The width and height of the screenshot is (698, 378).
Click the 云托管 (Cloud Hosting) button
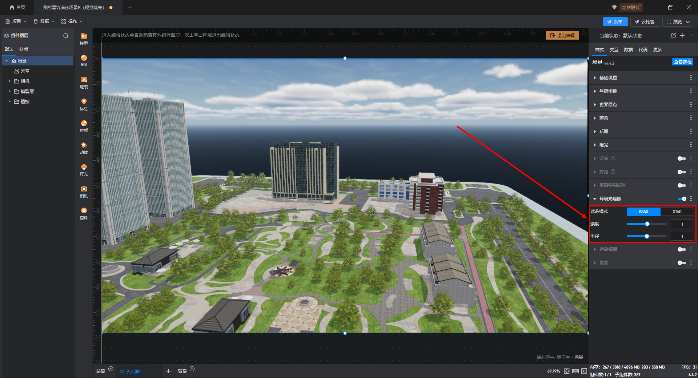[645, 22]
